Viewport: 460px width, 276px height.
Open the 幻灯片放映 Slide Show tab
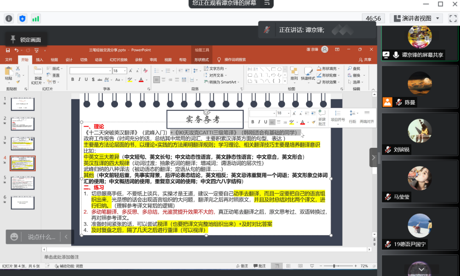118,60
